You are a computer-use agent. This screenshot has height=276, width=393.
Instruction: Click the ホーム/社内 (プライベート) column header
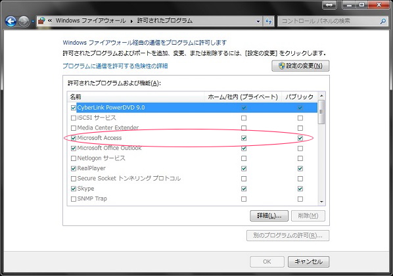tap(243, 97)
